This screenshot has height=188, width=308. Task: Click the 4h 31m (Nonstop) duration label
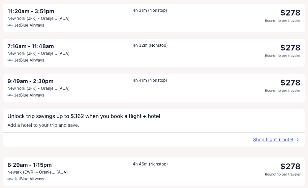pyautogui.click(x=150, y=10)
